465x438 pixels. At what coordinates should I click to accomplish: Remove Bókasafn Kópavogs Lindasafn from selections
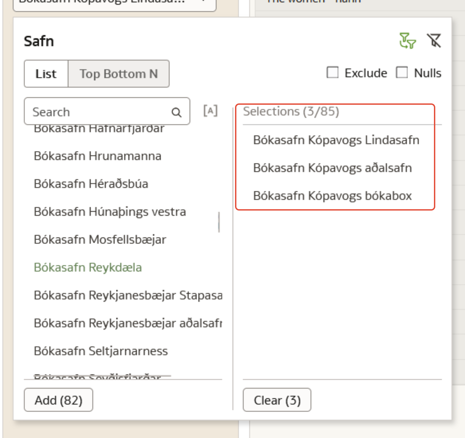click(x=336, y=140)
